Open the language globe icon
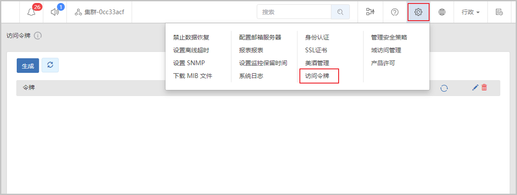Image resolution: width=517 pixels, height=195 pixels. [442, 12]
